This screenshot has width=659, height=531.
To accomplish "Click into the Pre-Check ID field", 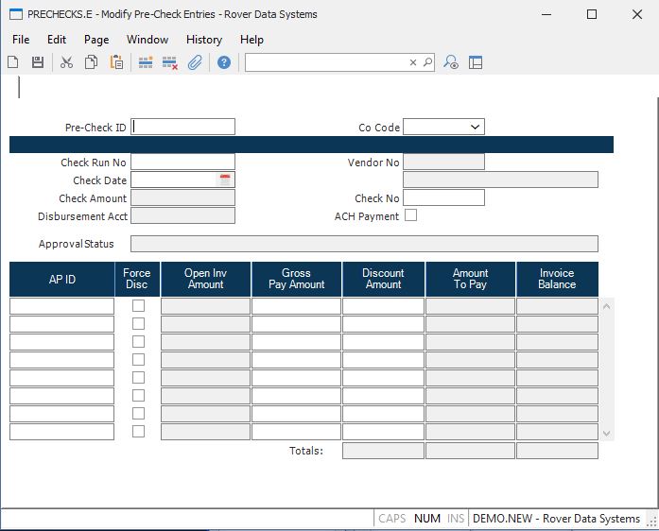I will tap(183, 127).
